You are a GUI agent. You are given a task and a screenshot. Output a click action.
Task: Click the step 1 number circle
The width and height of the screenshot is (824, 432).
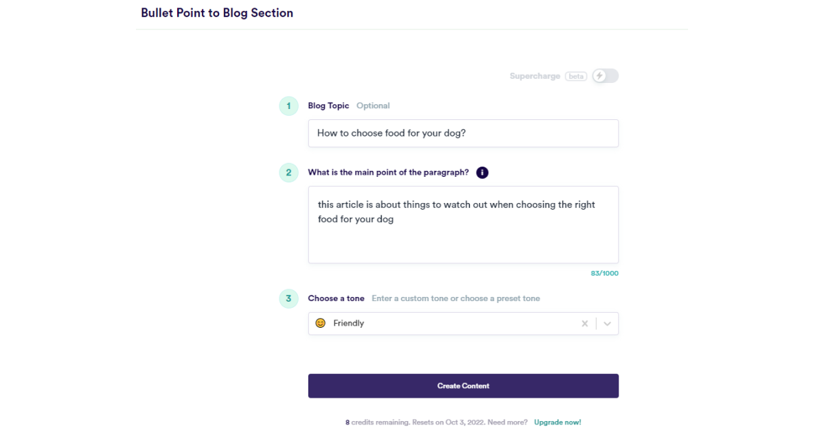pos(288,106)
